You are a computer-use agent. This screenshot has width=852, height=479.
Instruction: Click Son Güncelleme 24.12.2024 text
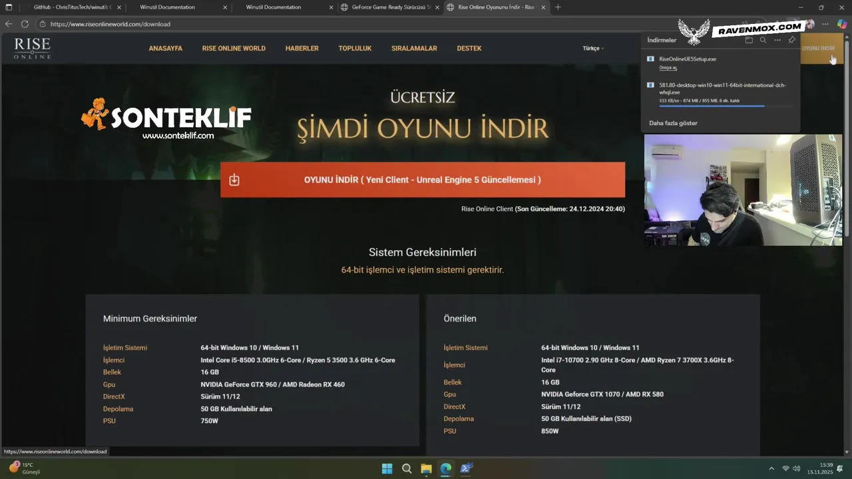[x=570, y=209]
